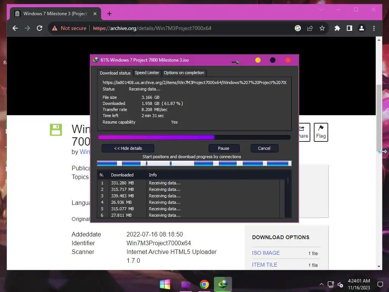Select connection row 2 with 315.717 MB
This screenshot has height=292, width=389.
click(x=188, y=189)
